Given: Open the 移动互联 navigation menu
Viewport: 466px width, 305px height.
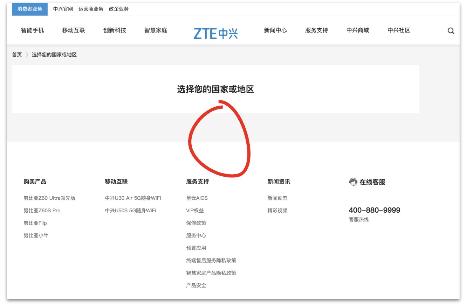Looking at the screenshot, I should [x=74, y=30].
